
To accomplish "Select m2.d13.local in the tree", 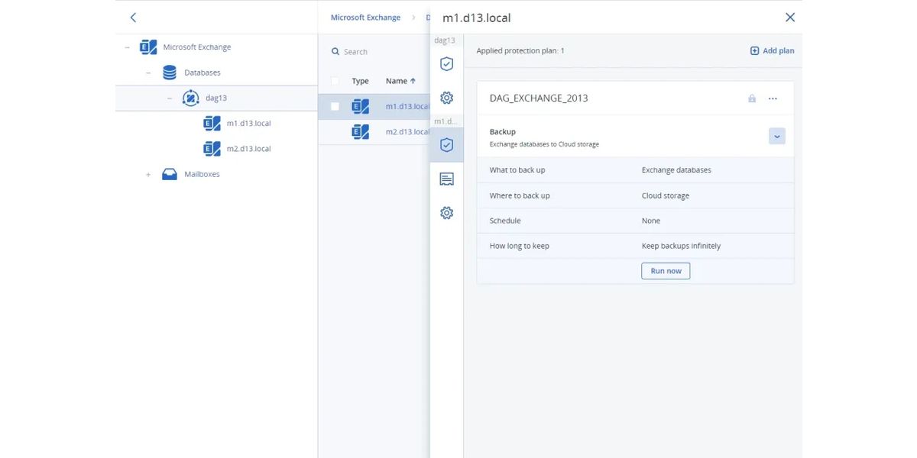I will point(248,149).
